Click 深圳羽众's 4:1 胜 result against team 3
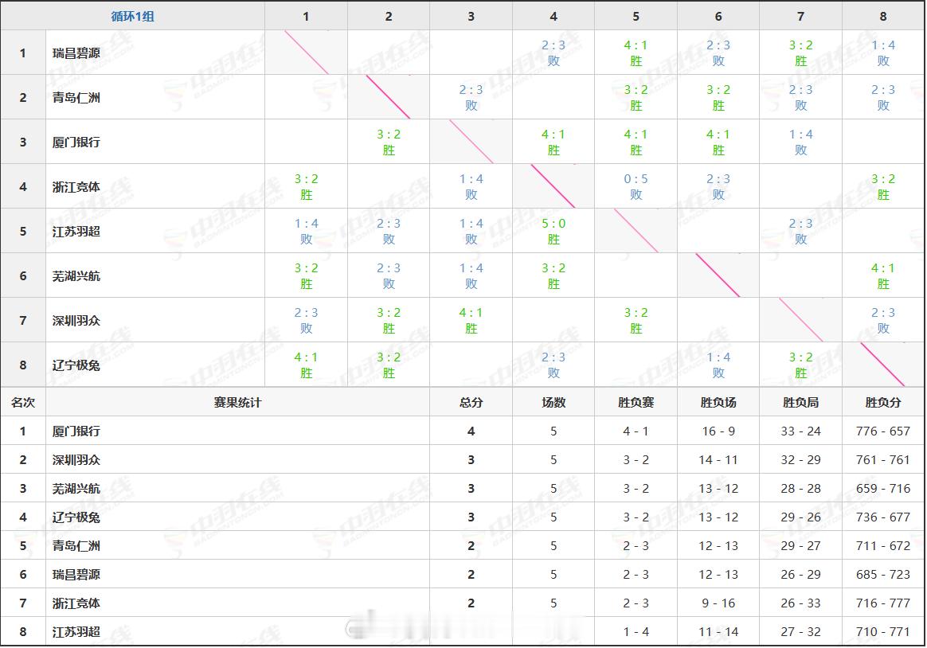Viewport: 927px width, 648px height. [471, 320]
